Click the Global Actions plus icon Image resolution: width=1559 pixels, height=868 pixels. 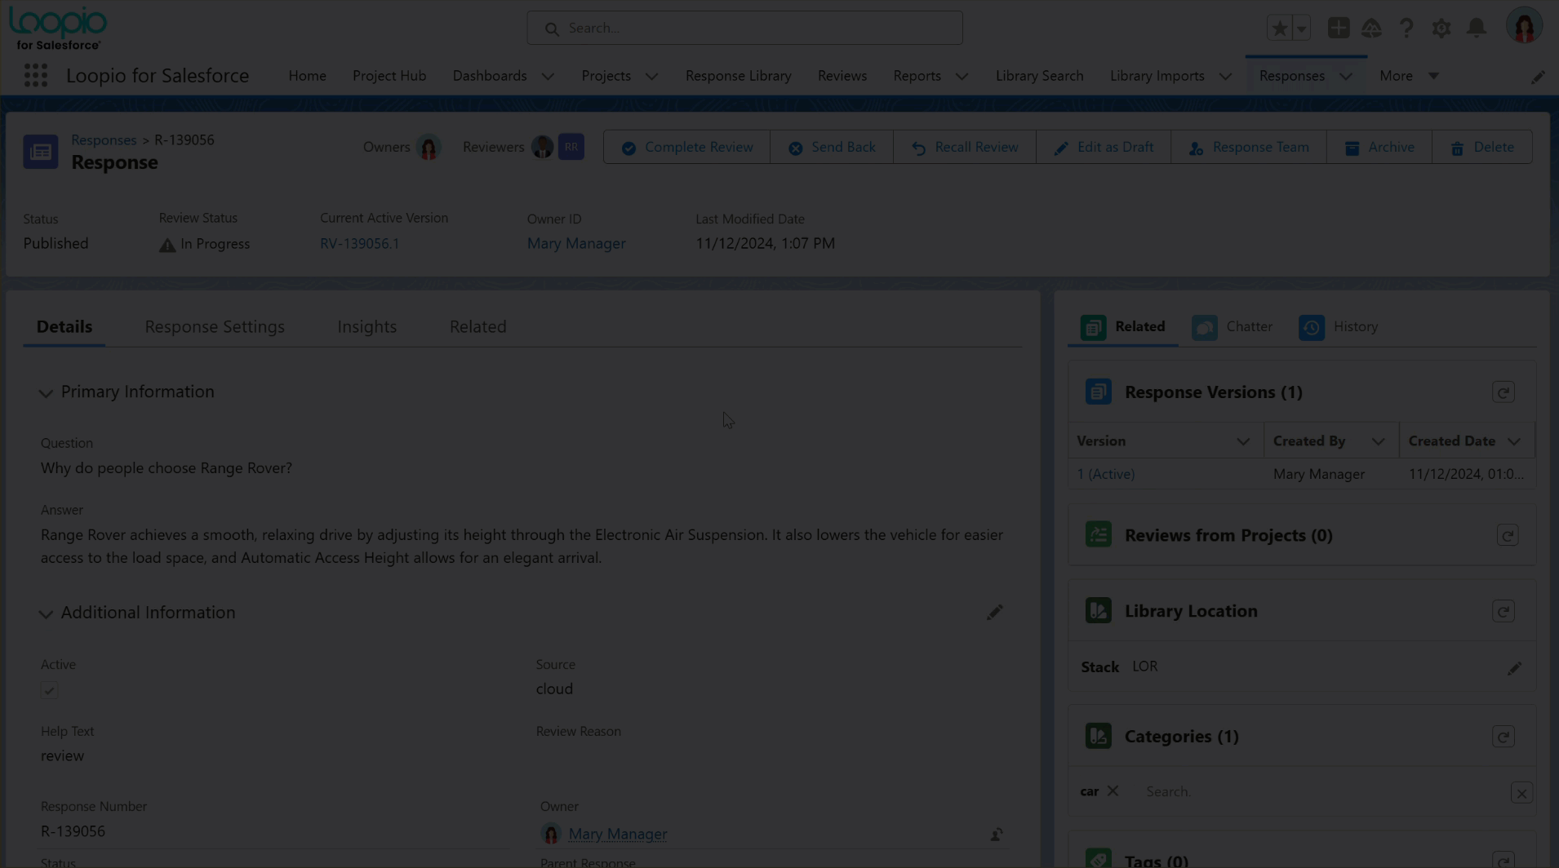tap(1338, 29)
